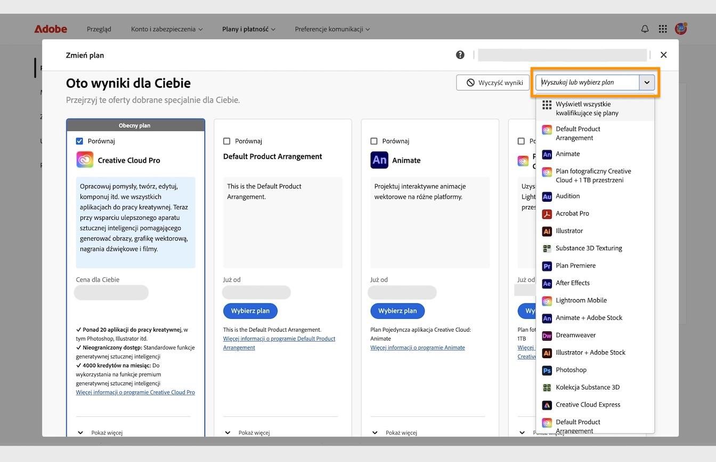Open Więcej informacji o programie Animate link
The height and width of the screenshot is (462, 716).
tap(418, 348)
